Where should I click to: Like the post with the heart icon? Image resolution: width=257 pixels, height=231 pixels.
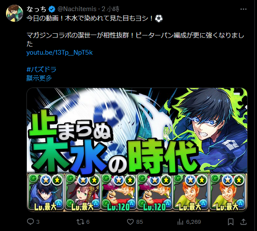130,222
